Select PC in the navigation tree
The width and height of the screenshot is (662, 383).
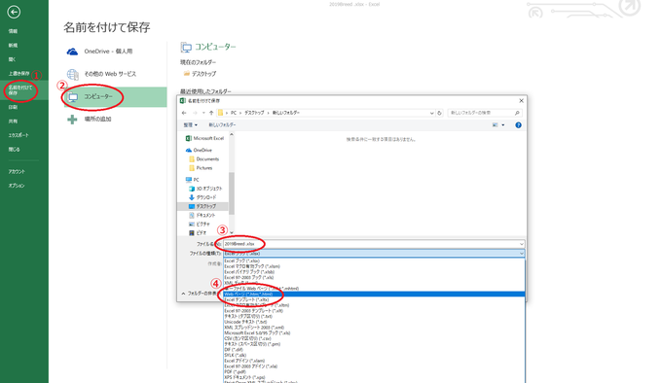point(193,180)
